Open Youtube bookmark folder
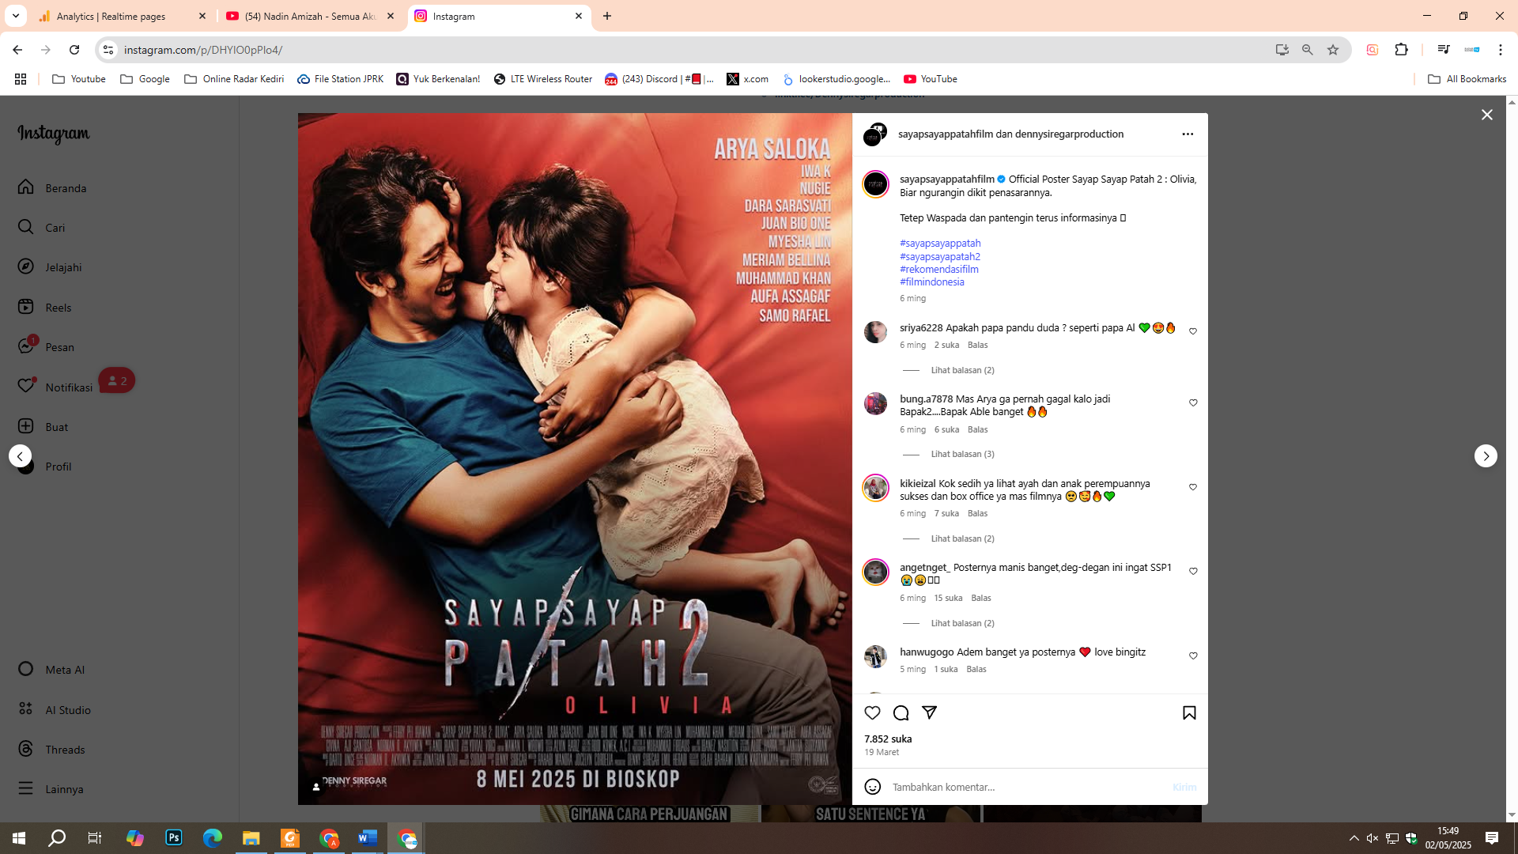 click(78, 79)
